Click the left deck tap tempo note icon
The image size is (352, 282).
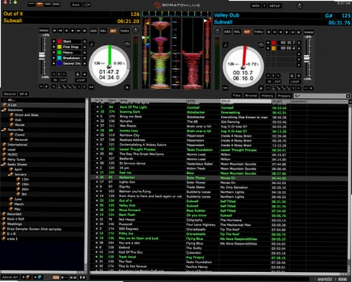coord(92,44)
